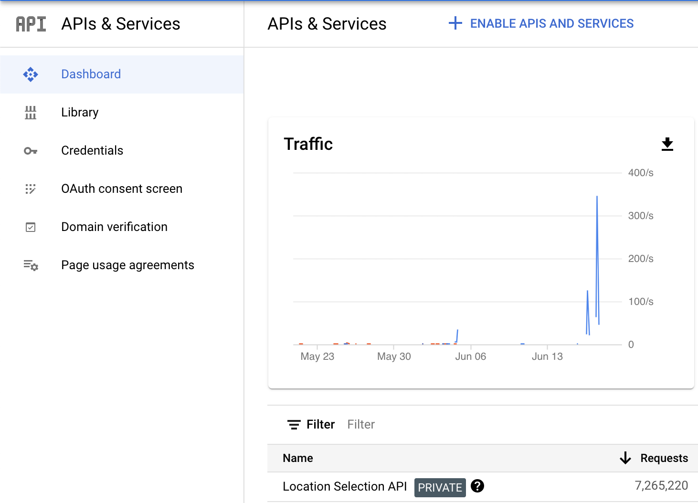The width and height of the screenshot is (698, 503).
Task: Click the Dashboard diamond icon
Action: coord(31,74)
